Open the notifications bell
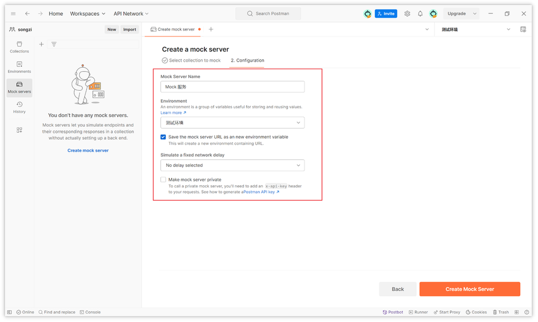This screenshot has width=538, height=322. (x=420, y=13)
